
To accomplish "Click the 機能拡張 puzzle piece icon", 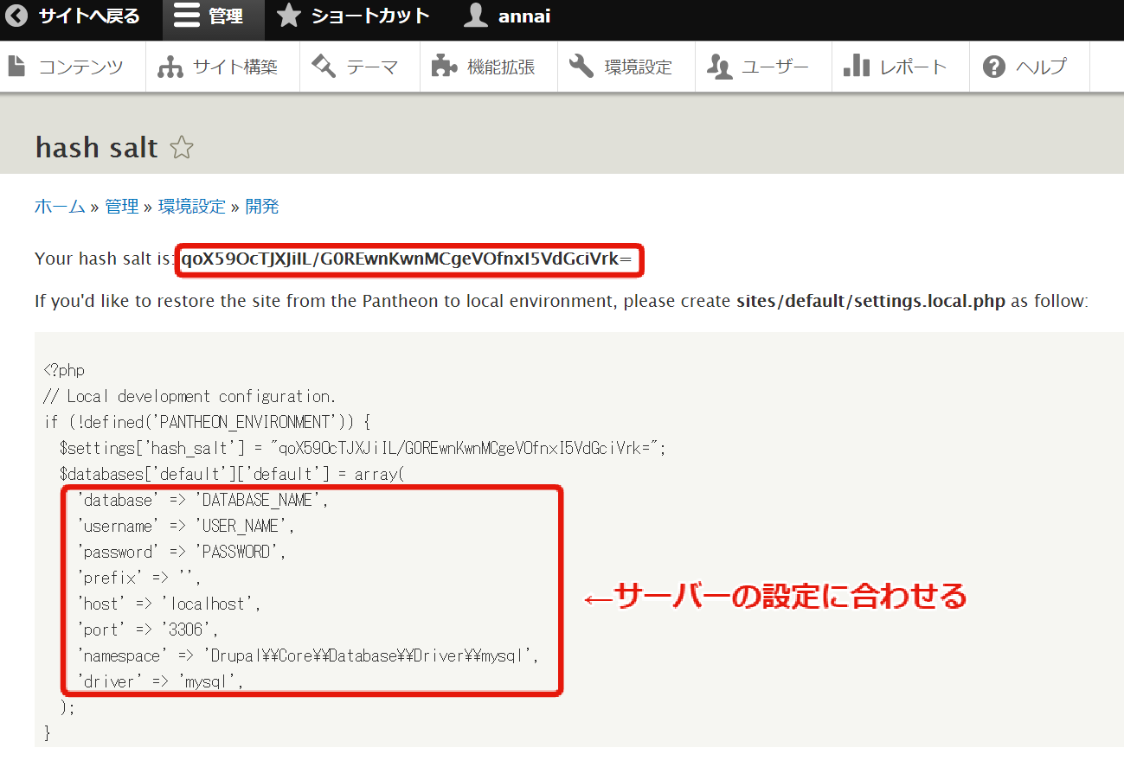I will tap(444, 67).
